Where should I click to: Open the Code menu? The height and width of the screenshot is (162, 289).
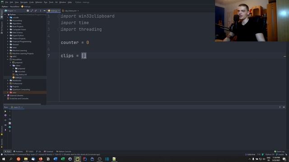coord(31,2)
